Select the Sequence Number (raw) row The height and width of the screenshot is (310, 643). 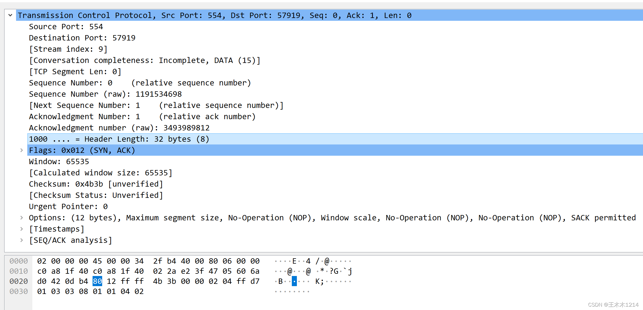tap(105, 94)
